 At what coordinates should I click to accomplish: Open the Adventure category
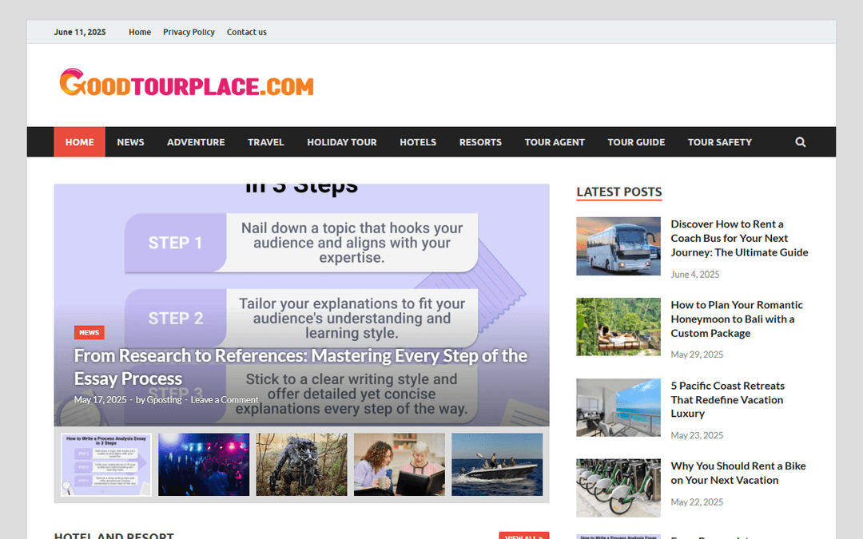pyautogui.click(x=196, y=142)
